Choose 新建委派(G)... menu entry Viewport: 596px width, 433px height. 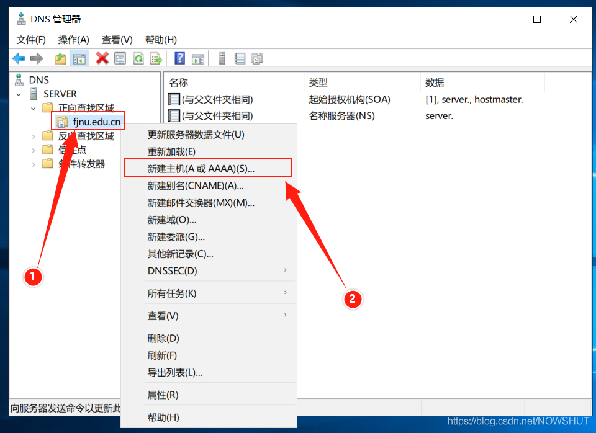(x=209, y=236)
